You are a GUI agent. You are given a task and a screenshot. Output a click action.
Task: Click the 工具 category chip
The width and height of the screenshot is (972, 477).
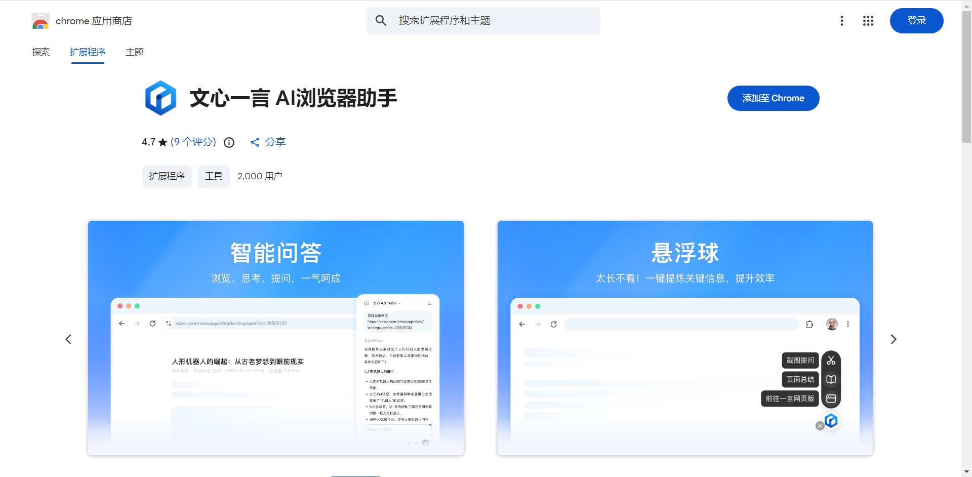[x=214, y=176]
